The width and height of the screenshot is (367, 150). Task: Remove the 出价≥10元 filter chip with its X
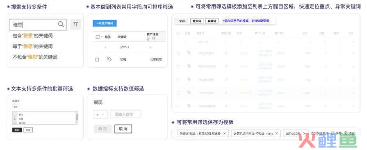tap(304, 133)
